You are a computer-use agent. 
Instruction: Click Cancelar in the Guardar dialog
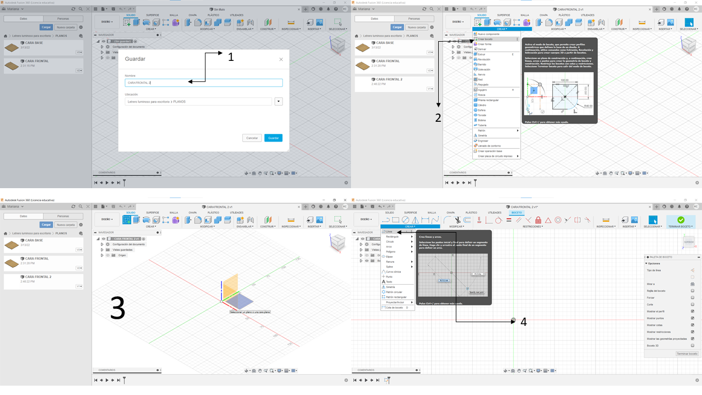[252, 138]
